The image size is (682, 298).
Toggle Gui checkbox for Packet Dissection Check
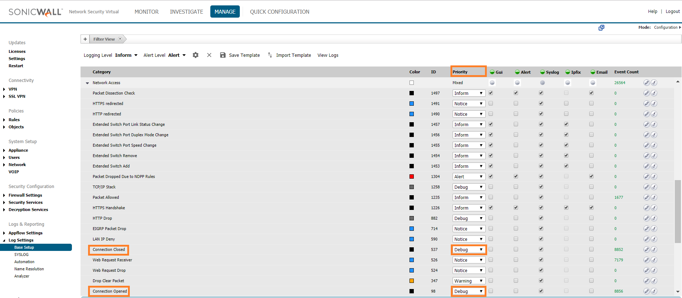pyautogui.click(x=491, y=93)
